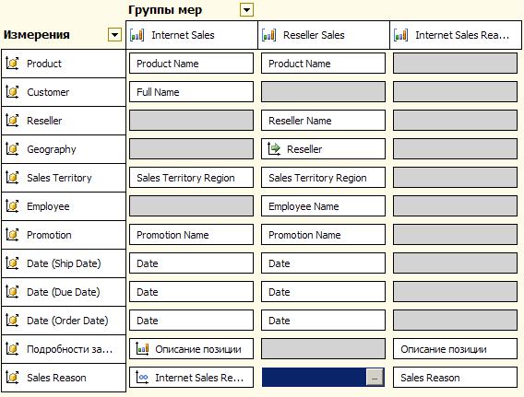The image size is (524, 397).
Task: Click the referenced relationship icon beside Reseller
Action: (x=274, y=149)
